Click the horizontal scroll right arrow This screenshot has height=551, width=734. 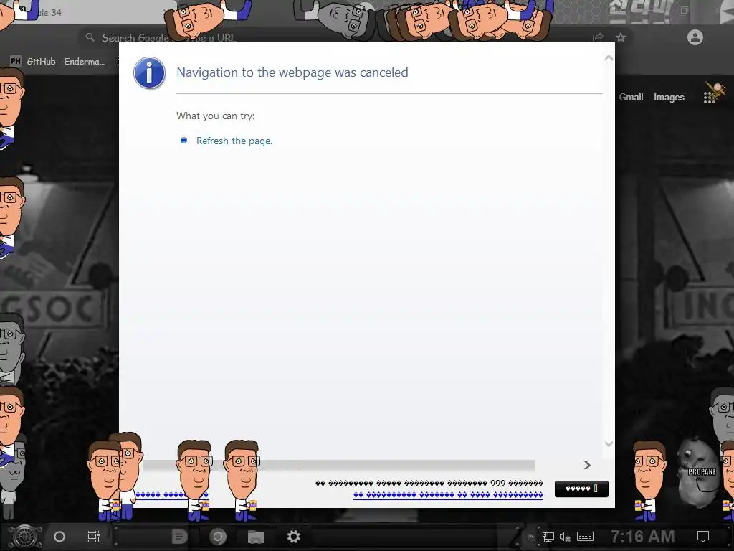click(588, 465)
